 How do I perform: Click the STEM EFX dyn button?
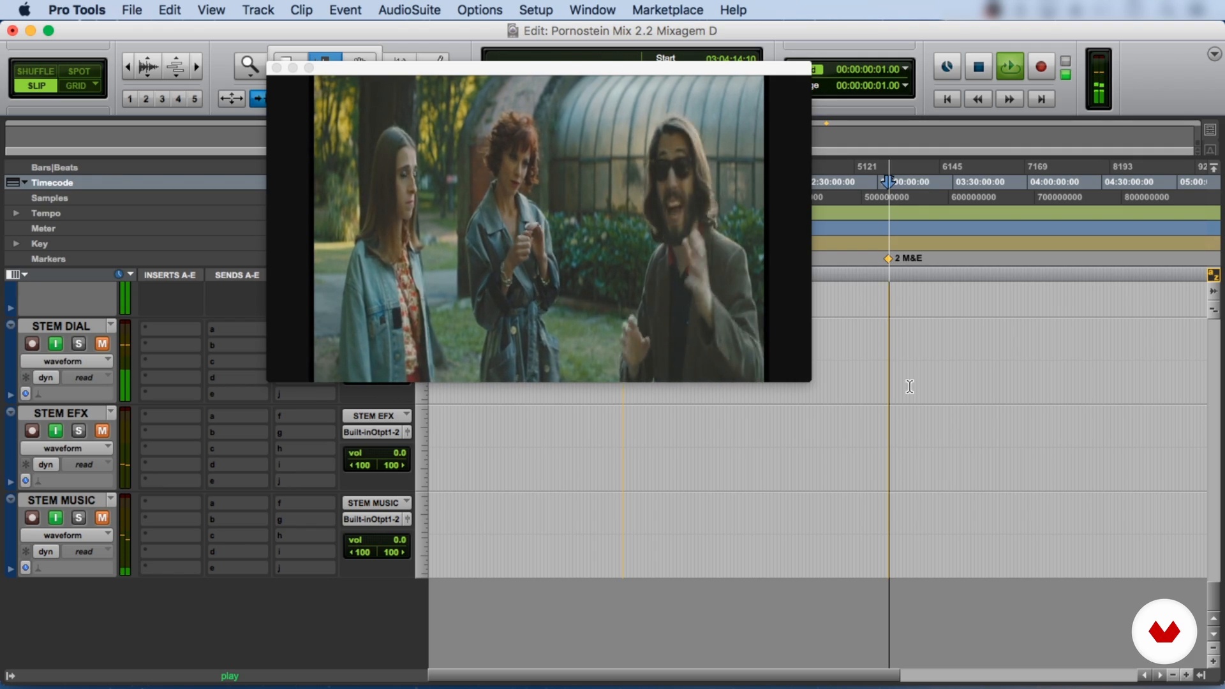tap(46, 464)
